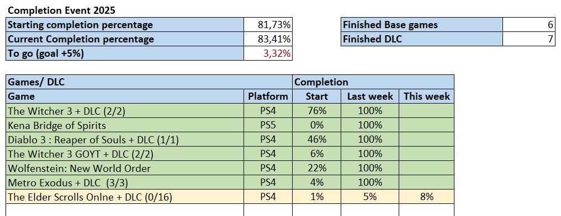This screenshot has height=216, width=561.
Task: Select the Finished Base games count cell
Action: 529,25
